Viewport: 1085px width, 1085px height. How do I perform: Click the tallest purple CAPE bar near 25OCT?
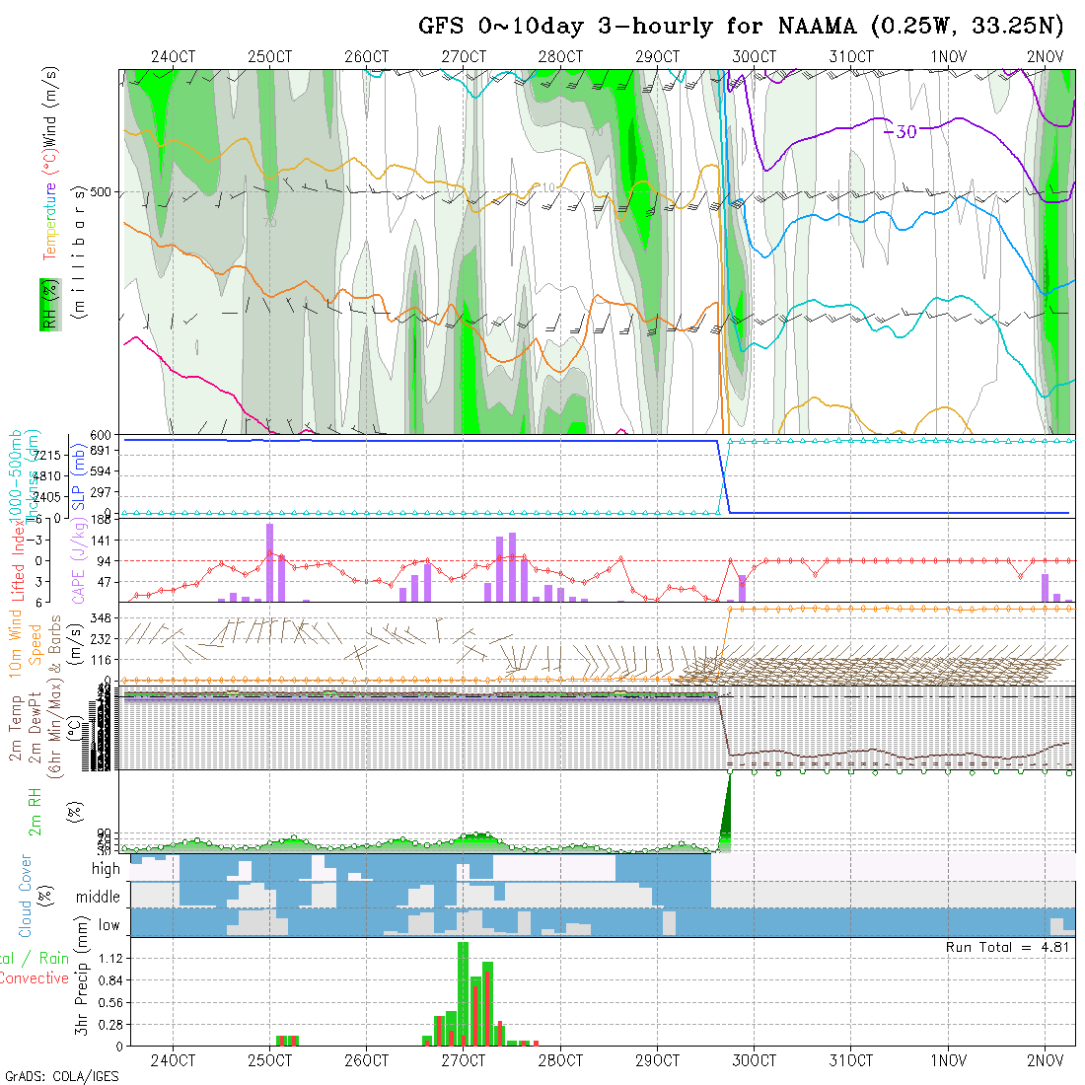(269, 562)
